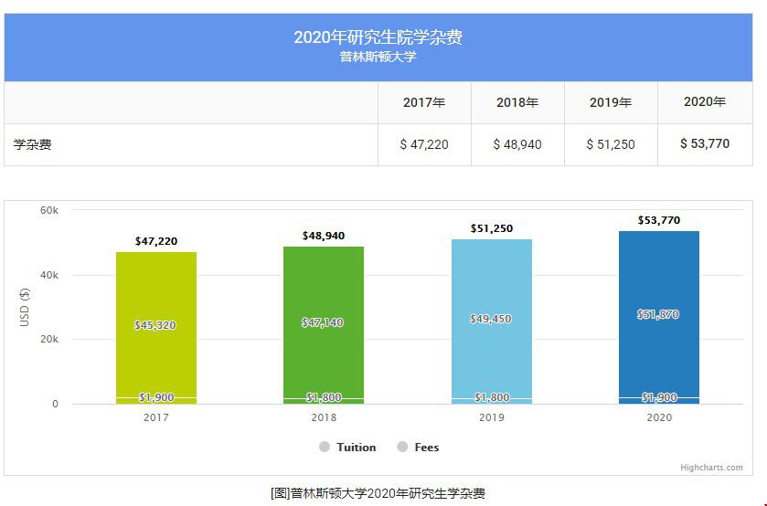The height and width of the screenshot is (506, 767).
Task: Click the 2018年 table column header
Action: click(x=517, y=102)
